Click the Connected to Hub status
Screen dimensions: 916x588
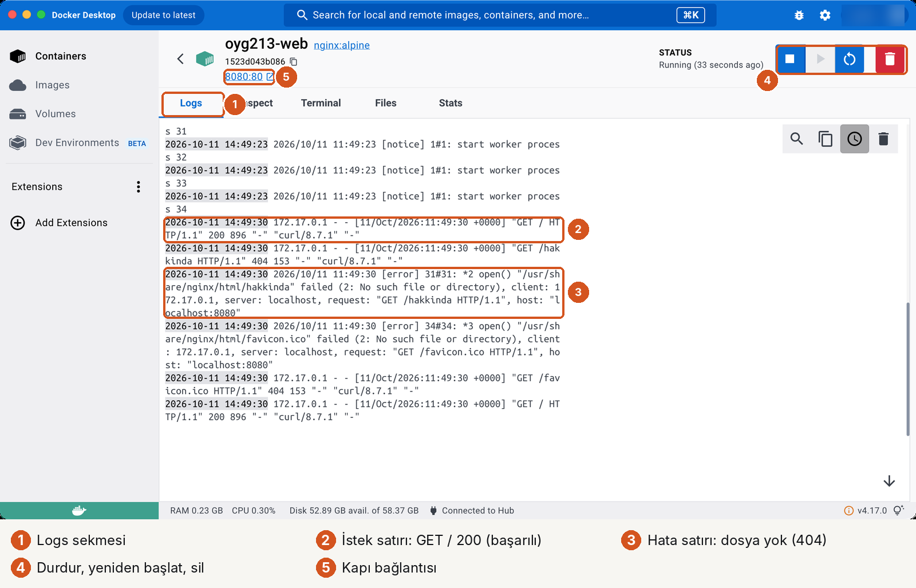pos(472,511)
